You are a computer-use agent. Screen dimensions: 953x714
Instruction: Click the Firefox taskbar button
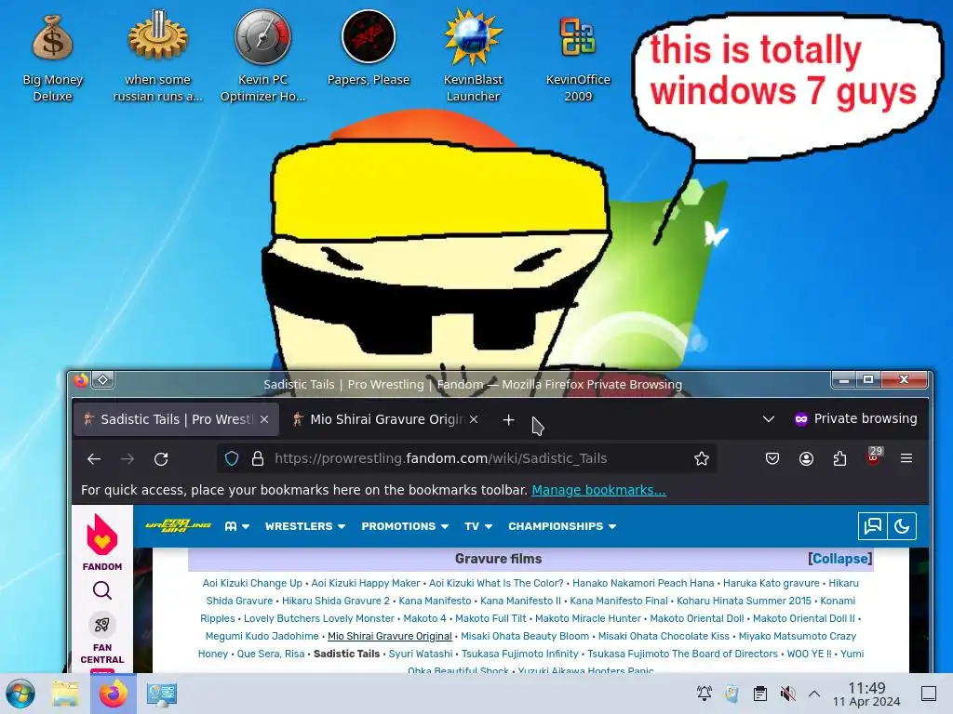[114, 694]
